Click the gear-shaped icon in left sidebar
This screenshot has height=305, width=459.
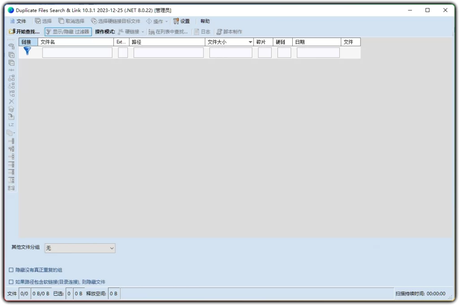pos(11,109)
